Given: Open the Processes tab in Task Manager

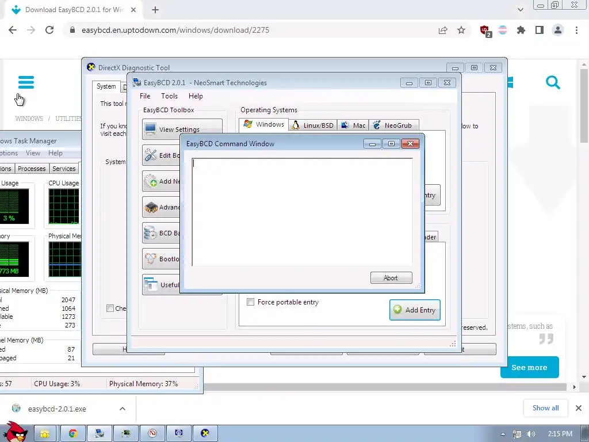Looking at the screenshot, I should click(x=32, y=169).
